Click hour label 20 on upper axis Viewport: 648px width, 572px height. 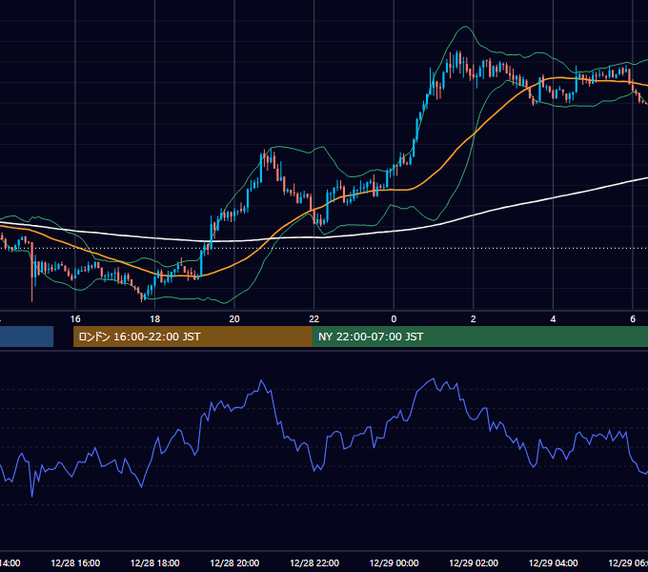tap(234, 319)
